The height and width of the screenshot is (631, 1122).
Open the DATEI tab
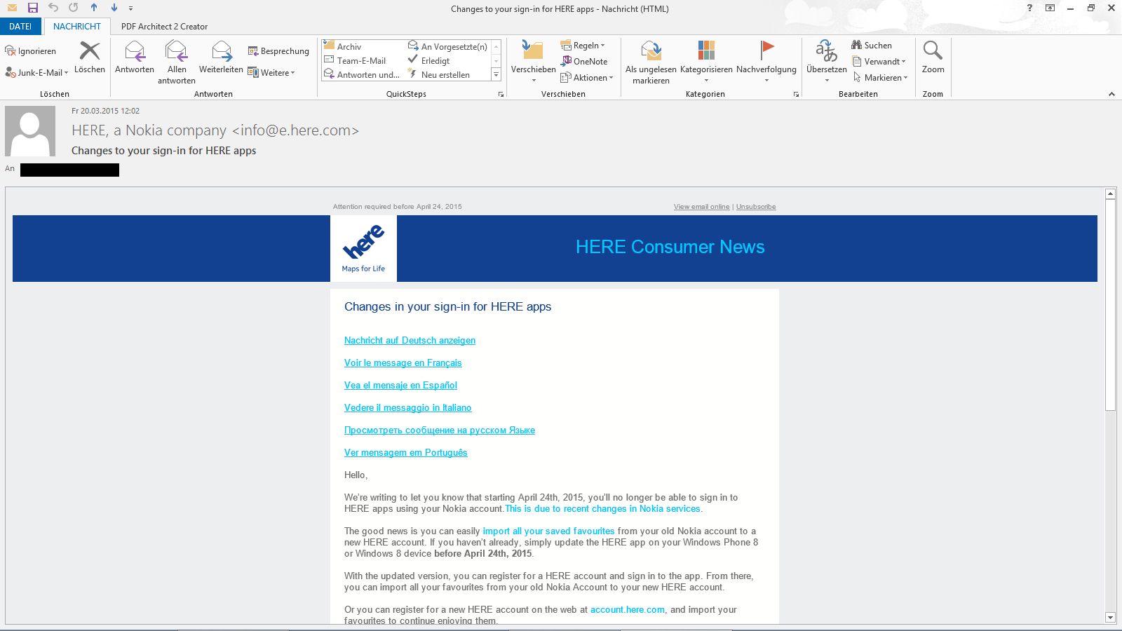pyautogui.click(x=20, y=26)
